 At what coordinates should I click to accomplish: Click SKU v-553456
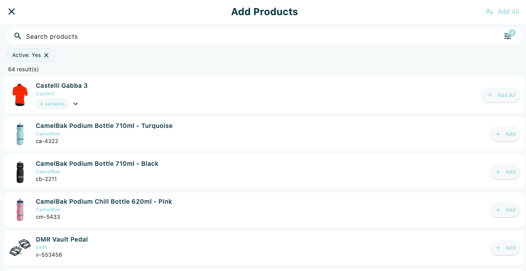49,255
